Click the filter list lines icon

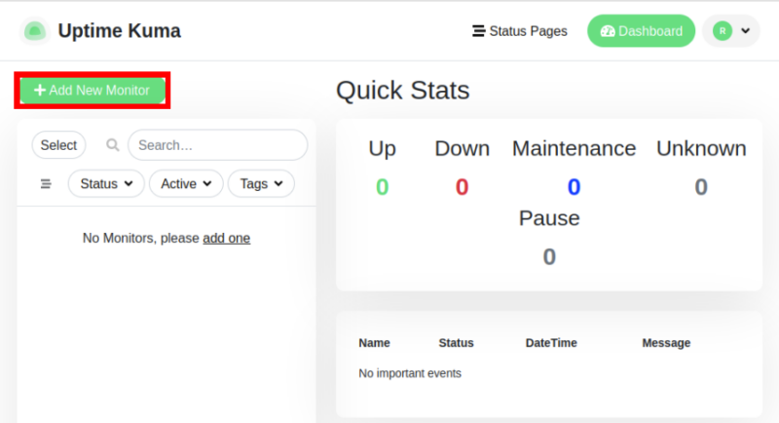click(46, 184)
